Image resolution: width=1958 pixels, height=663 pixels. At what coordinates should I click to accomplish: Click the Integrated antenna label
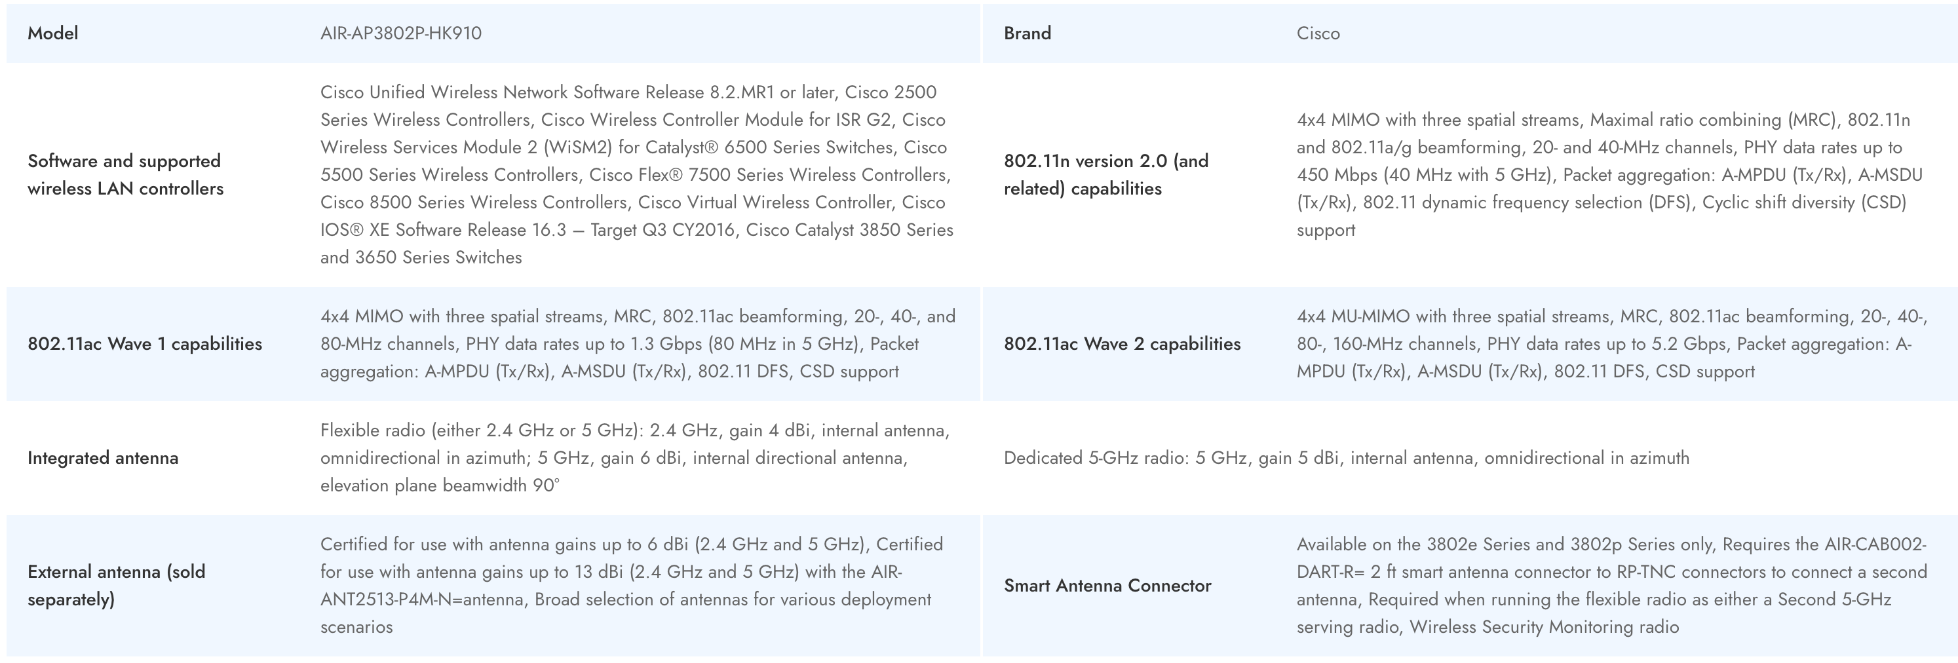(103, 458)
